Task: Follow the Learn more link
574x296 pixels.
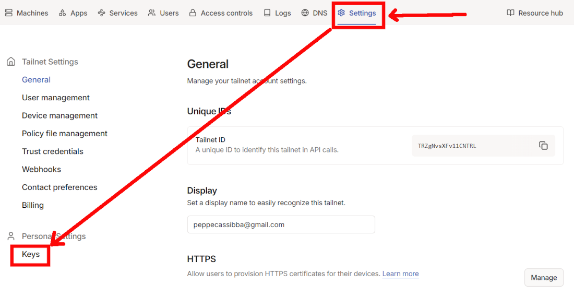Action: coord(400,274)
